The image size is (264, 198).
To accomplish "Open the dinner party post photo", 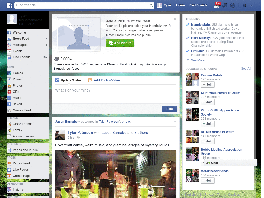I will click(116, 174).
